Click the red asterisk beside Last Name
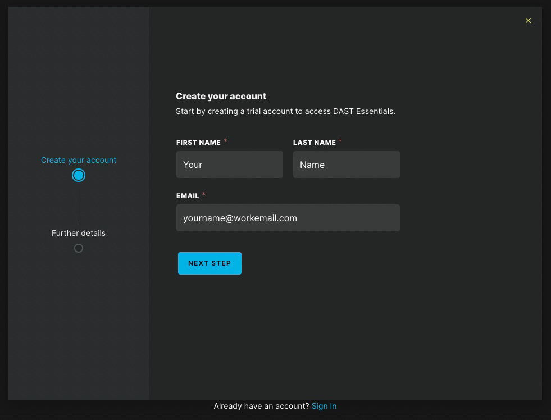Screen dimensions: 551x420 click(x=340, y=141)
